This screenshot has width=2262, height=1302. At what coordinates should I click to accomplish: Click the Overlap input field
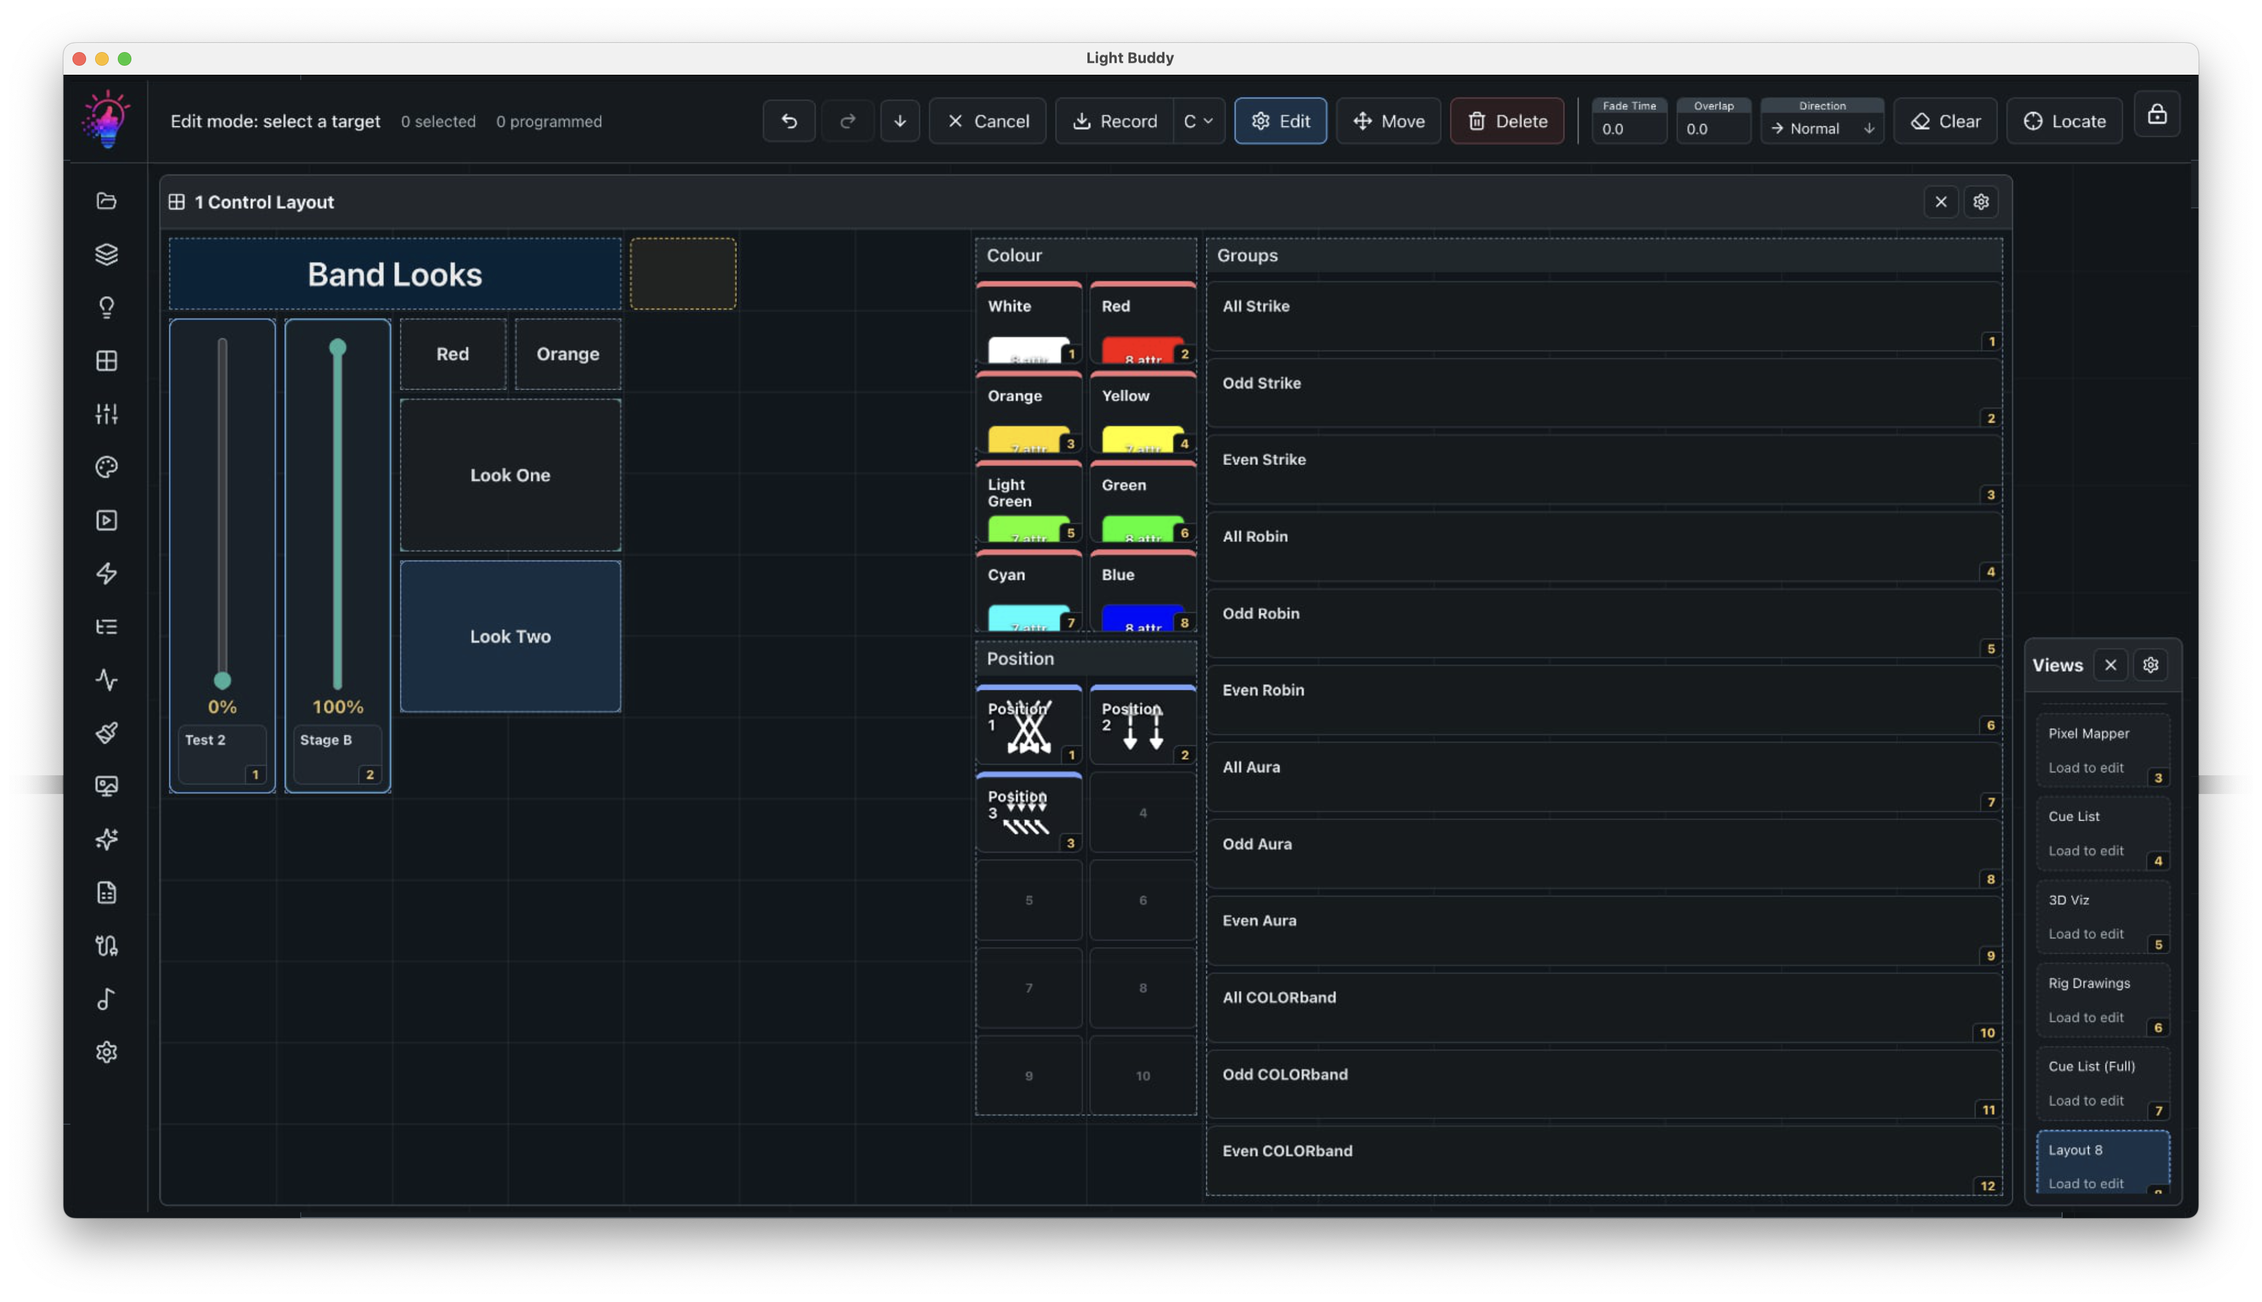pyautogui.click(x=1713, y=129)
